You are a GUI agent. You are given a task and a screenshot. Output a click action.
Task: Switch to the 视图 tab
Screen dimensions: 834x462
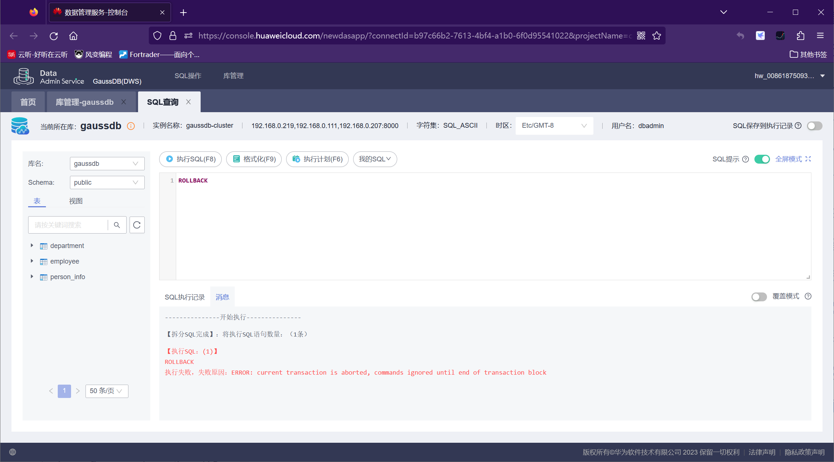point(76,201)
